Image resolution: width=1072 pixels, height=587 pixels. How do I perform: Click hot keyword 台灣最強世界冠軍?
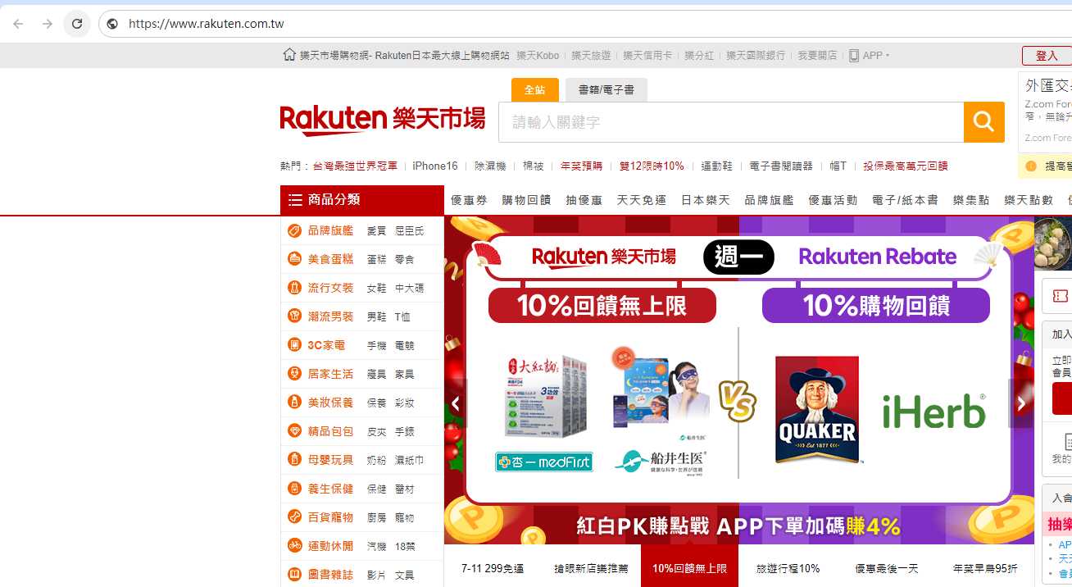[355, 166]
